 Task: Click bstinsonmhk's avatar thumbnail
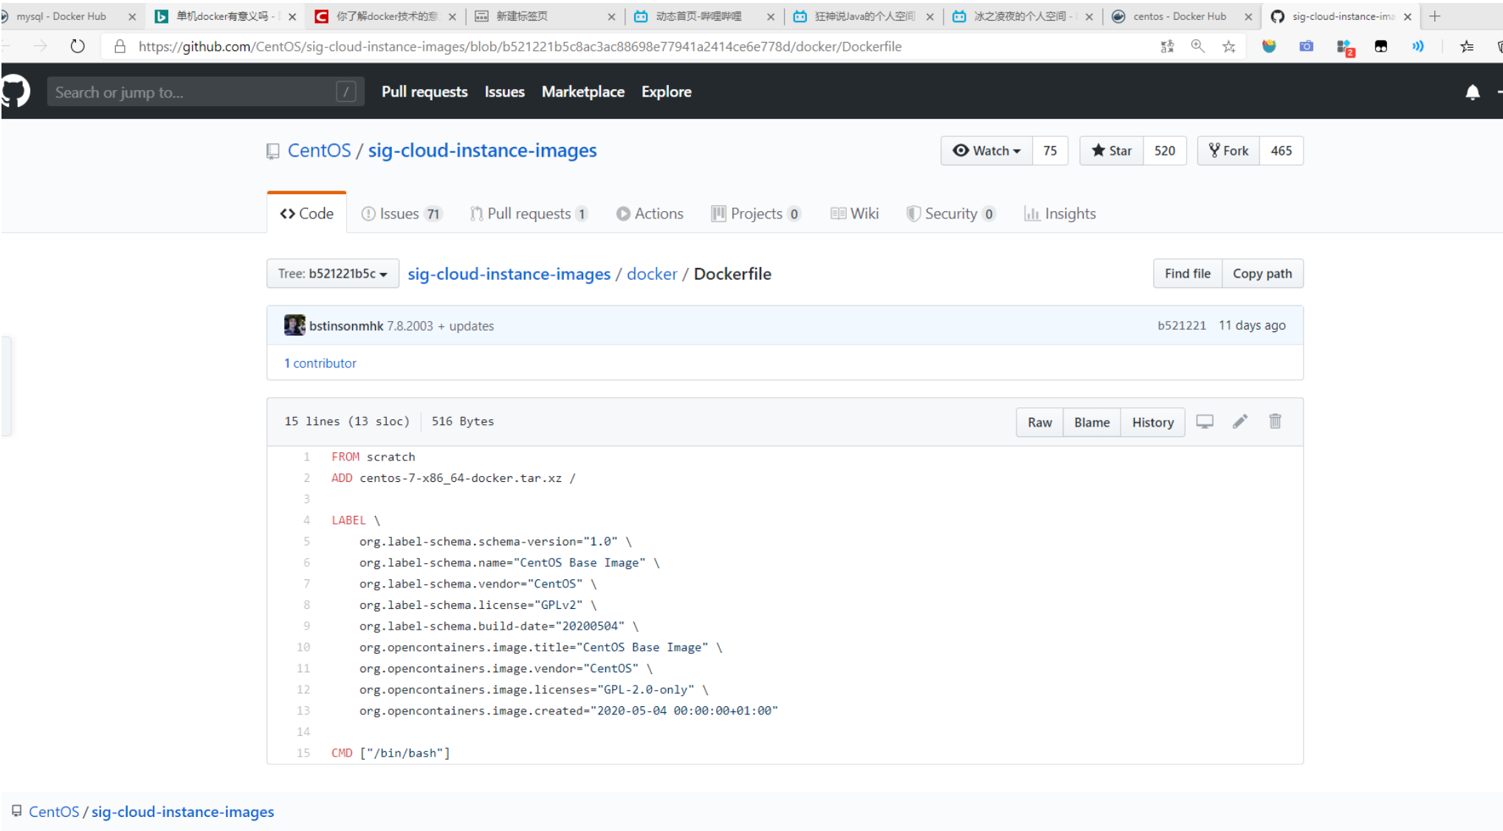click(x=295, y=325)
